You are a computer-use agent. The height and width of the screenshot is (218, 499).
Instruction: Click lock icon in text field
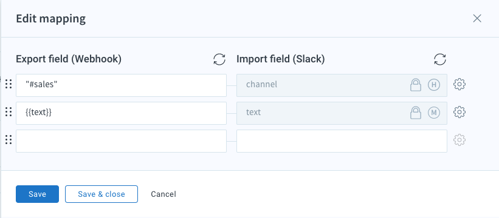point(415,112)
